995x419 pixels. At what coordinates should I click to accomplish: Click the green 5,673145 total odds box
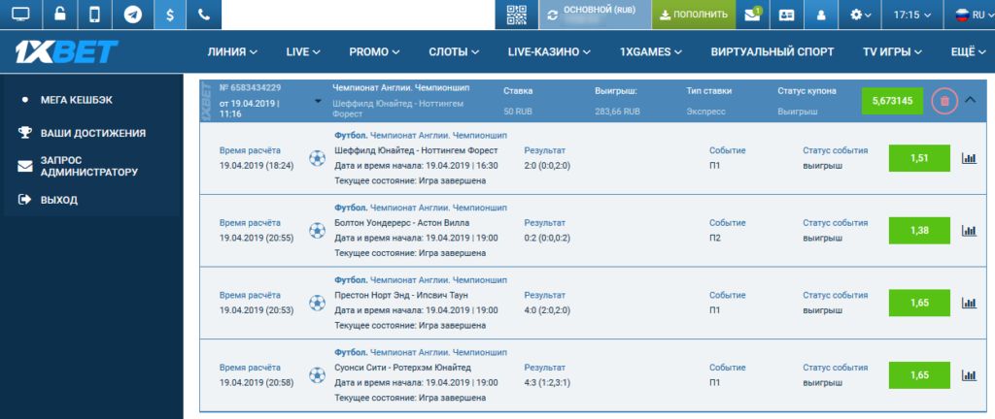[892, 101]
